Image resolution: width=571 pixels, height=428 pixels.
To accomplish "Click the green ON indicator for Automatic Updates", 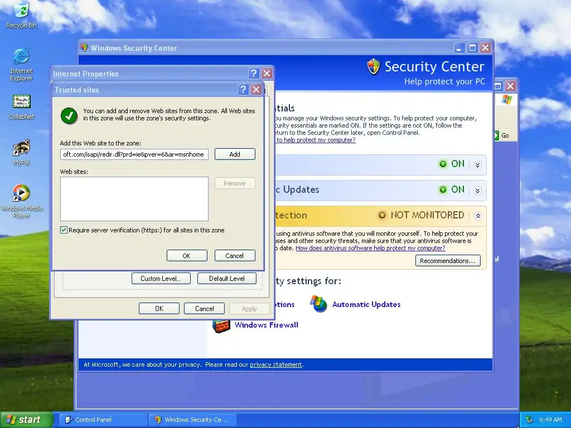I will (x=443, y=189).
